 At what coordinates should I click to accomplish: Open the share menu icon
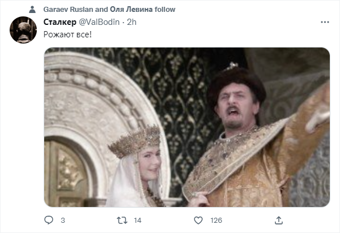[278, 220]
